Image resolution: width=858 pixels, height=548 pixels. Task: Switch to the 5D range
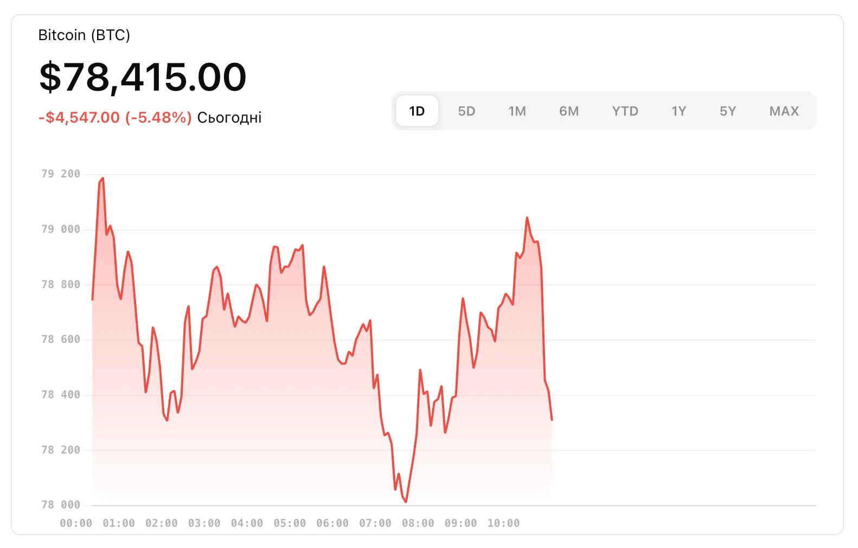(x=466, y=111)
